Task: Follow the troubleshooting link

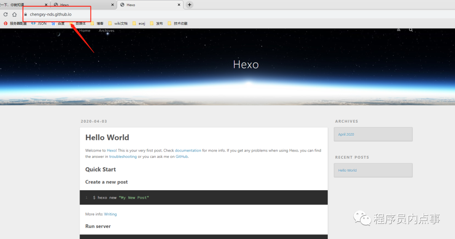Action: 123,157
